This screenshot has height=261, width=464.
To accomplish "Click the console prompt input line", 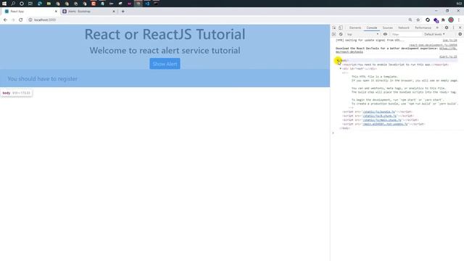I will click(398, 133).
